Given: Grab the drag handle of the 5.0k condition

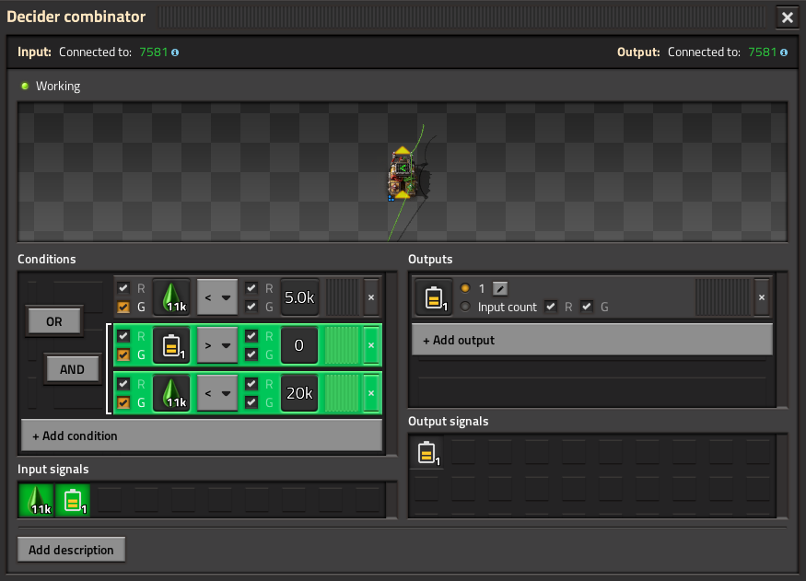Looking at the screenshot, I should point(343,297).
